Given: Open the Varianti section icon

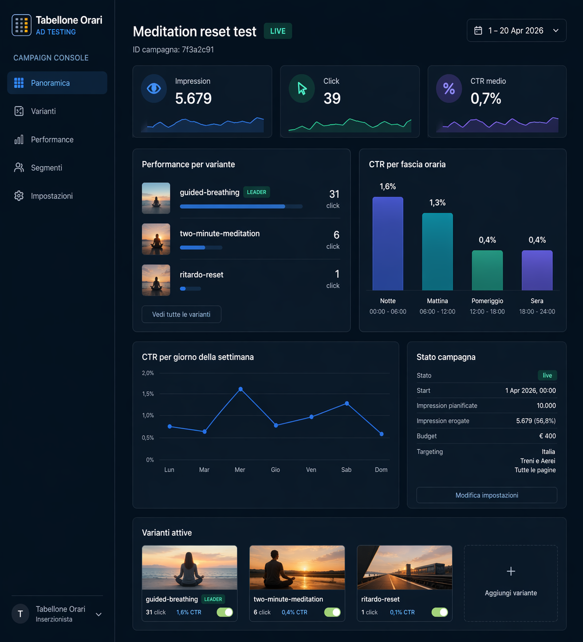Looking at the screenshot, I should 19,111.
